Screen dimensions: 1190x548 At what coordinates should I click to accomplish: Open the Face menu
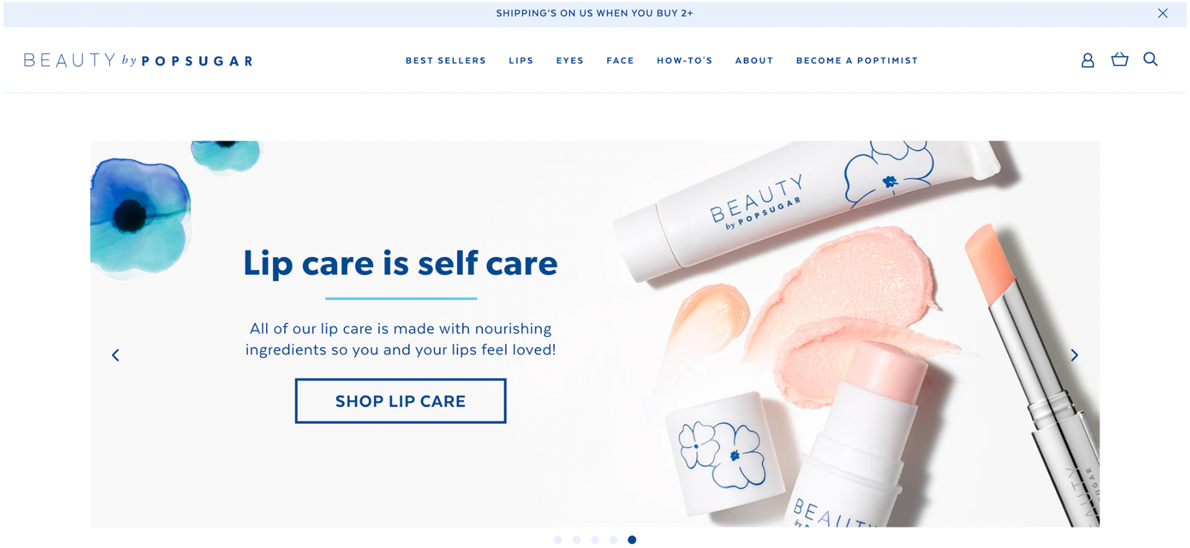[x=620, y=60]
